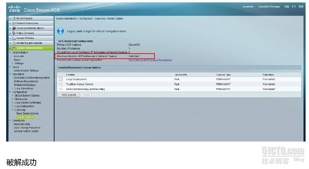
Task: Open Cisco Secure ACS License Registration link
Action: pos(150,60)
